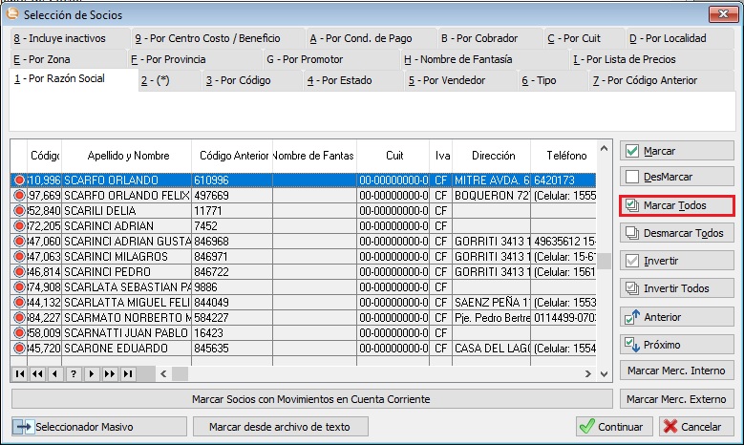744x445 pixels.
Task: Click Invertir to invert the selection
Action: [x=677, y=261]
